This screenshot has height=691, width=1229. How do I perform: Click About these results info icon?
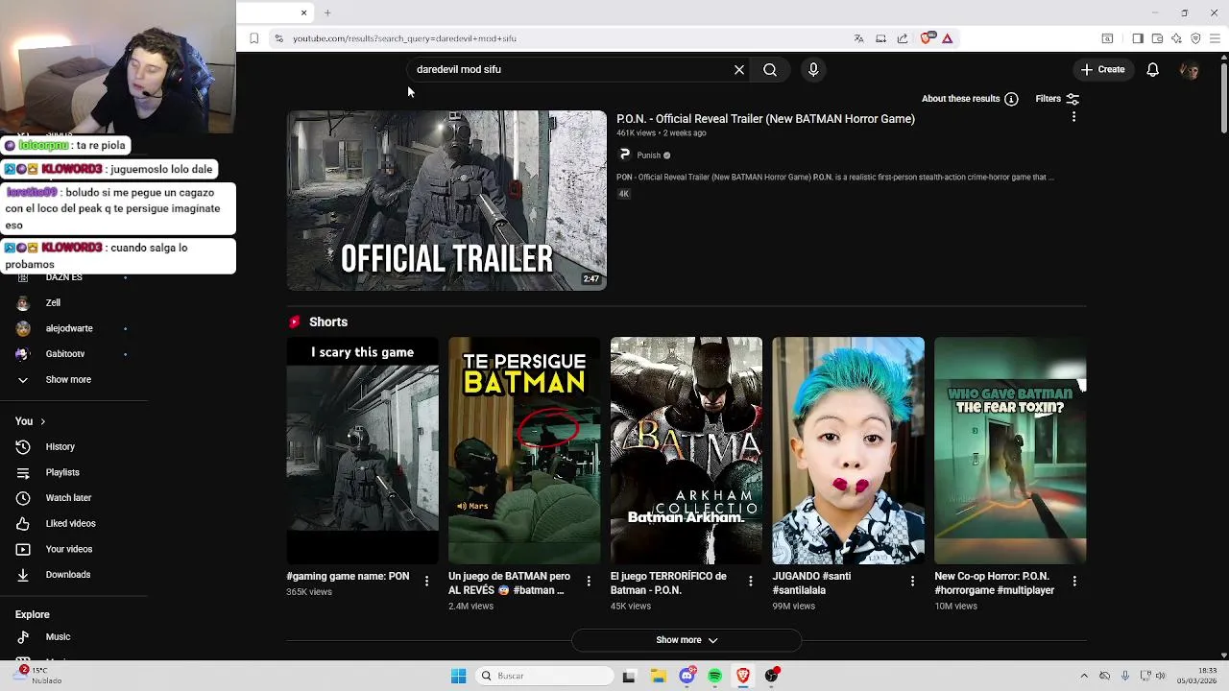[1011, 99]
